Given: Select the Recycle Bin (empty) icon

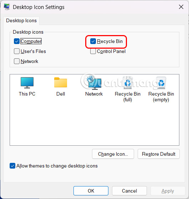Looking at the screenshot, I should pyautogui.click(x=161, y=83).
